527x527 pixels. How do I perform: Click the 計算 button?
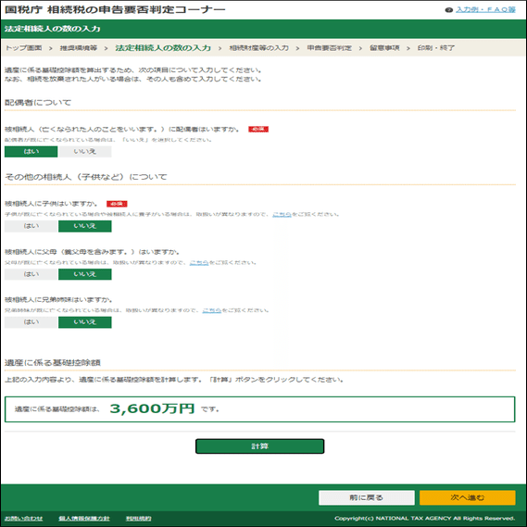pos(260,446)
